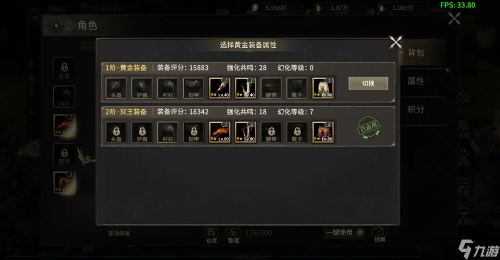
Task: Open the 仓库 warehouse icon
Action: click(212, 235)
